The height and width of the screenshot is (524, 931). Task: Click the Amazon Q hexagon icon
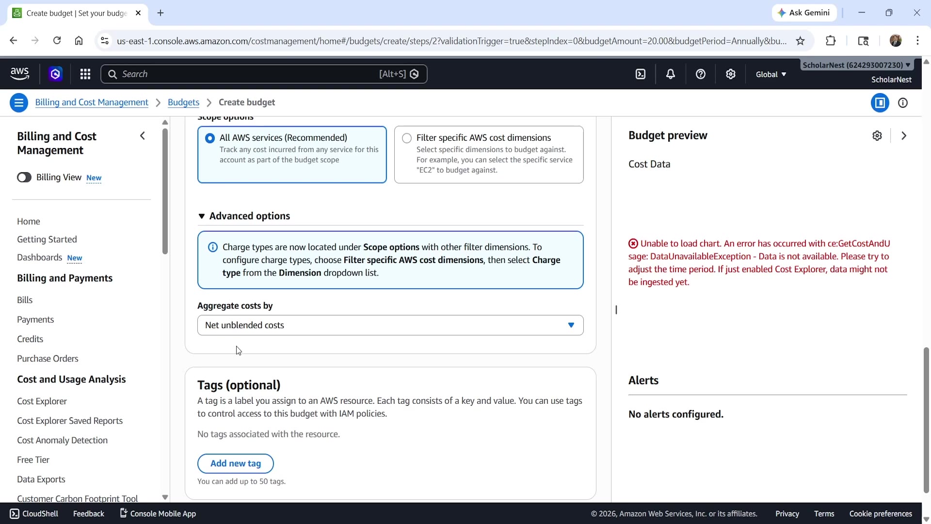[x=55, y=74]
